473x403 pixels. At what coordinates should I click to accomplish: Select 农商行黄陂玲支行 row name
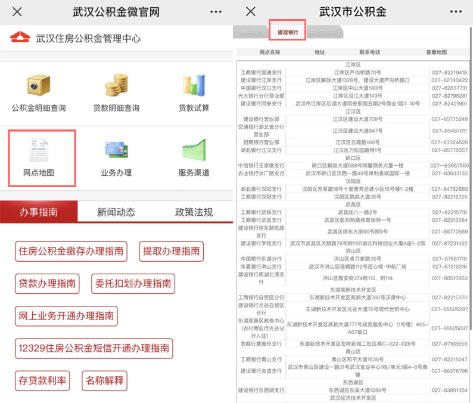click(x=262, y=343)
